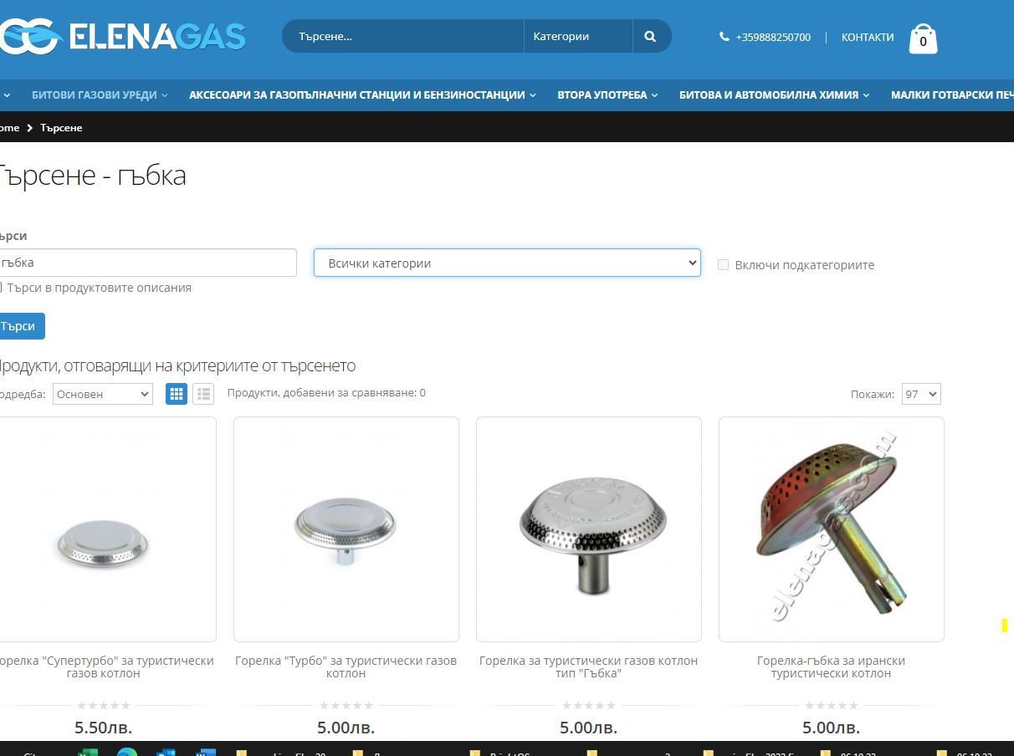The width and height of the screenshot is (1014, 756).
Task: Open the ВТОРА УПОТРЕБА menu
Action: click(x=607, y=94)
